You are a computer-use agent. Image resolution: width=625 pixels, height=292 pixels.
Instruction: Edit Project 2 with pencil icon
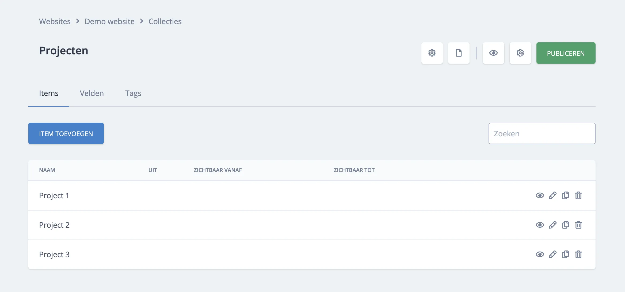pyautogui.click(x=552, y=225)
